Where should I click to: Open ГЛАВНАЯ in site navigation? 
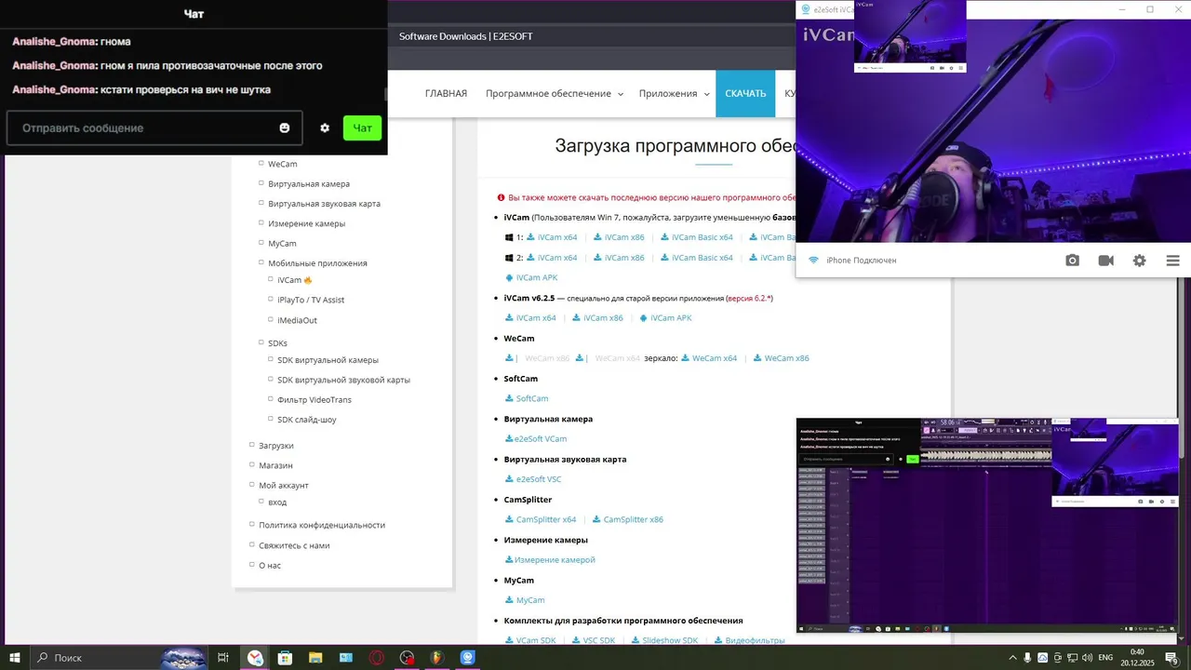446,94
